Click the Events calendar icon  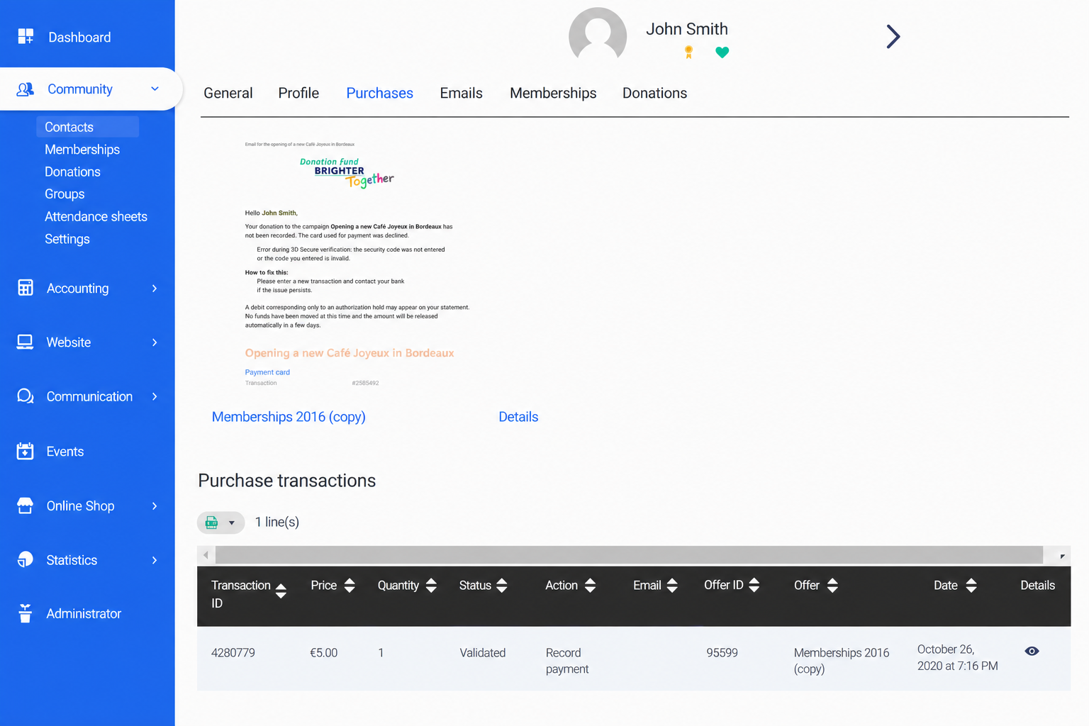(25, 451)
